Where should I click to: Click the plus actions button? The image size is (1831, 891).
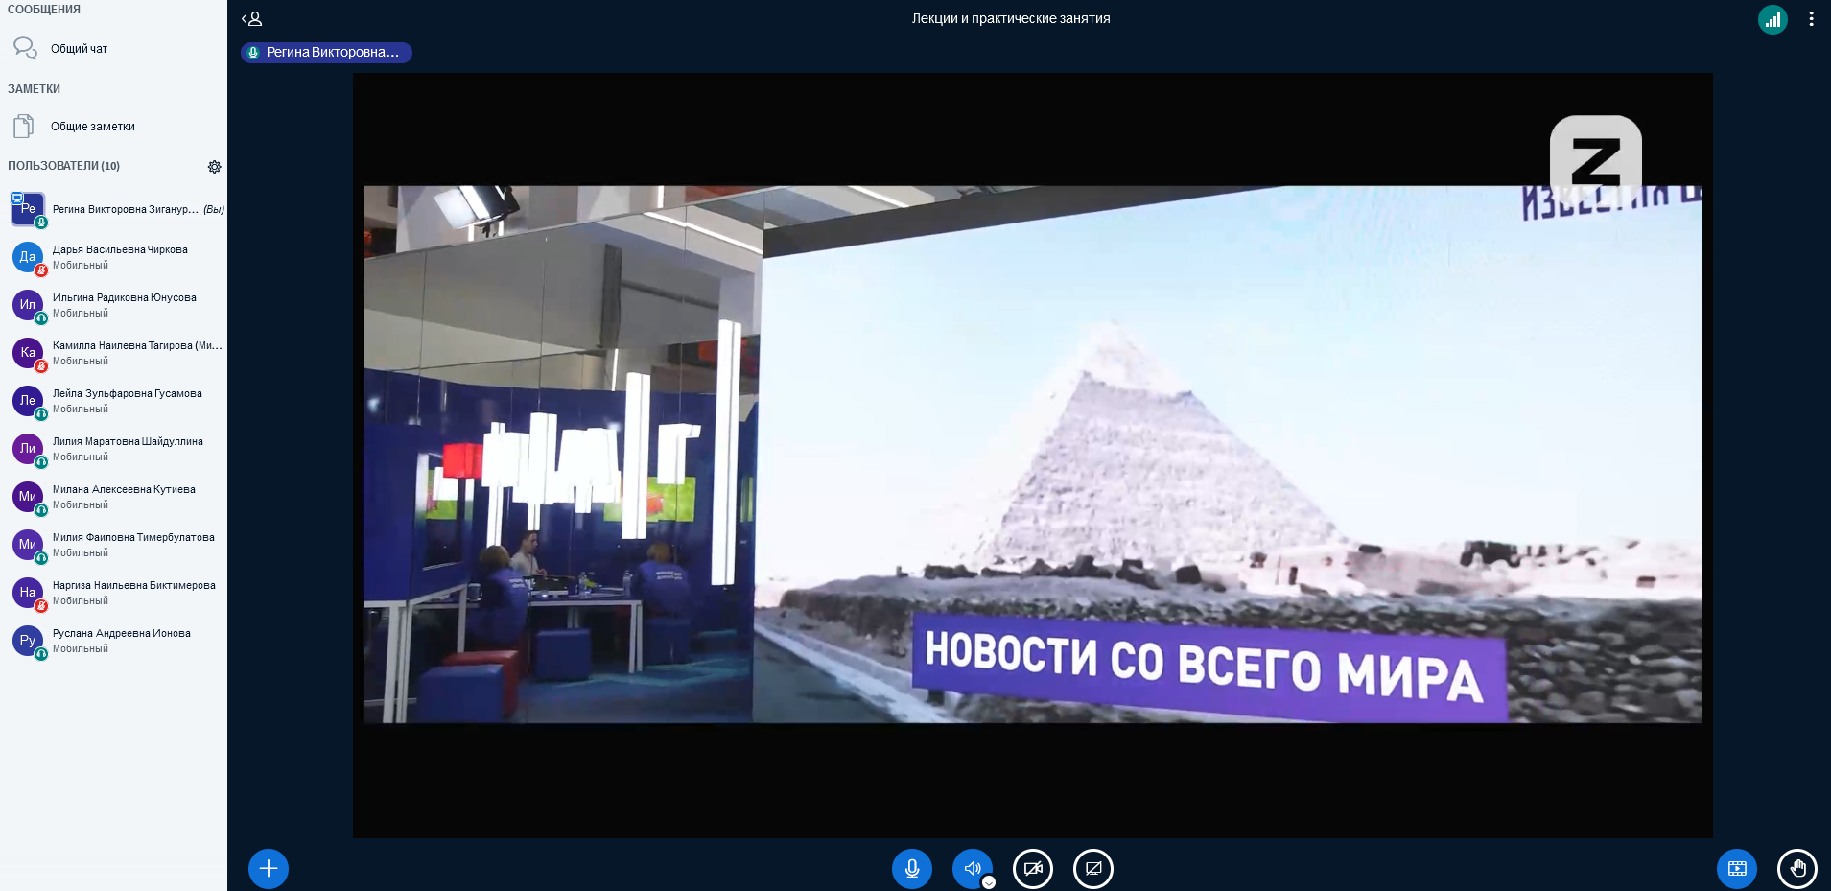point(269,869)
